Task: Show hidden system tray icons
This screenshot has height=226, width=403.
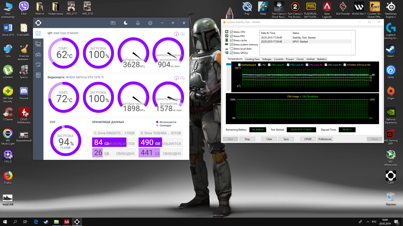Action: [x=368, y=222]
